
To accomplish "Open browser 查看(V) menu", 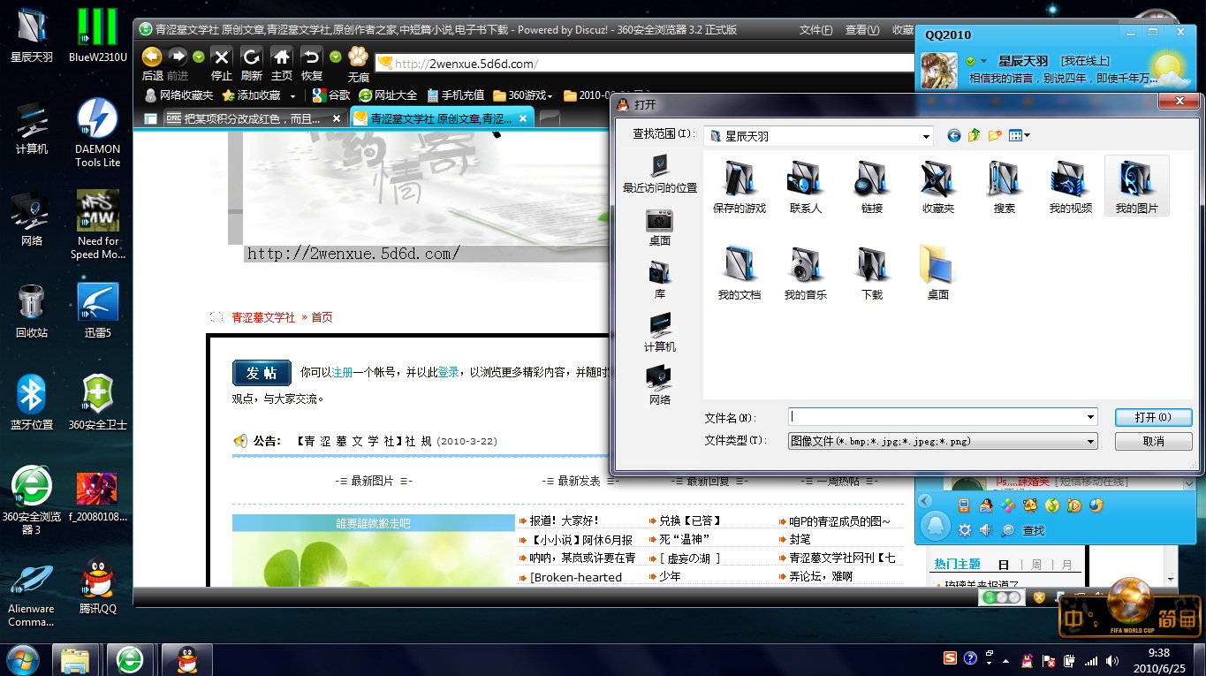I will tap(861, 30).
